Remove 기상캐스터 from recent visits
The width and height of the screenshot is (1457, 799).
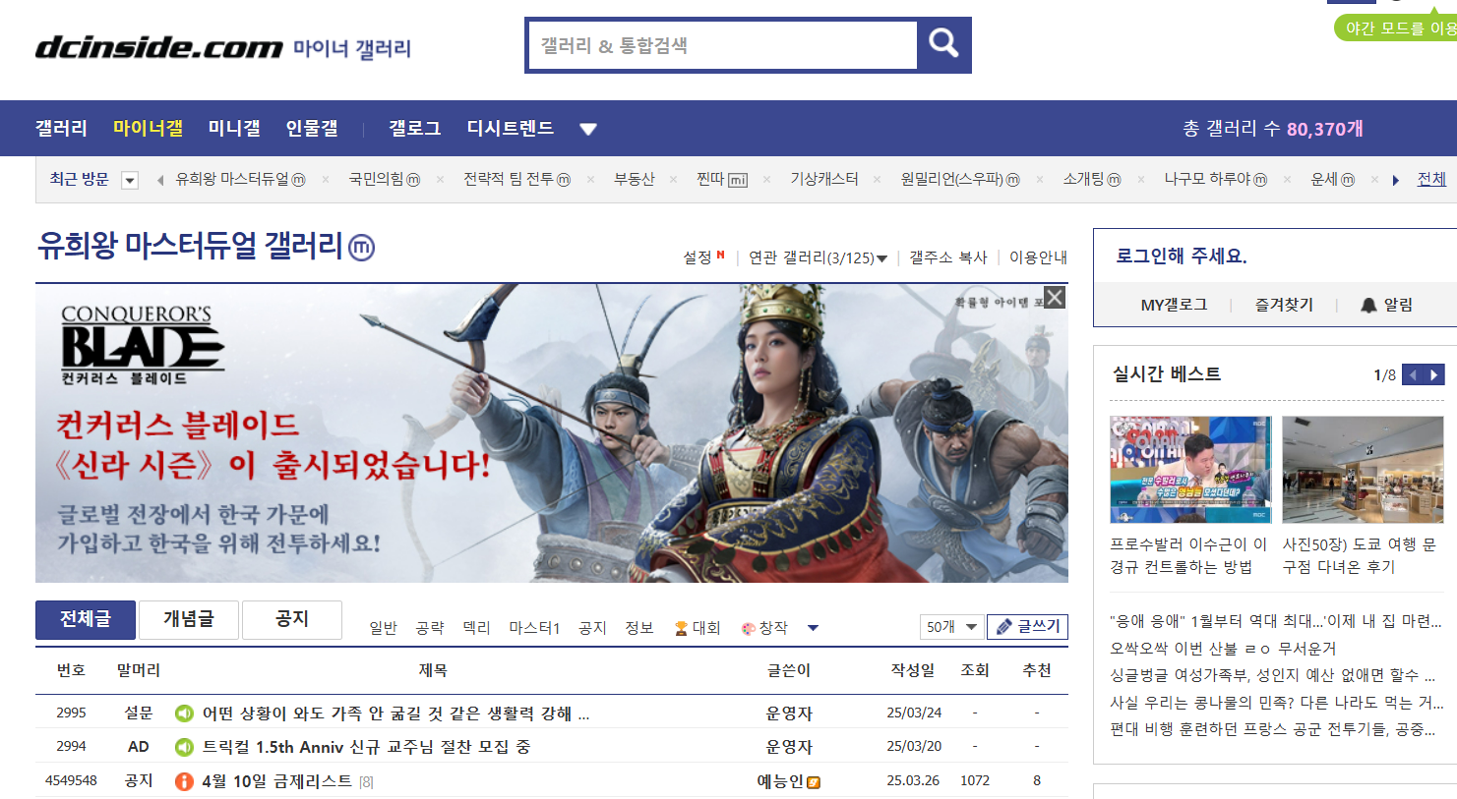pos(877,180)
